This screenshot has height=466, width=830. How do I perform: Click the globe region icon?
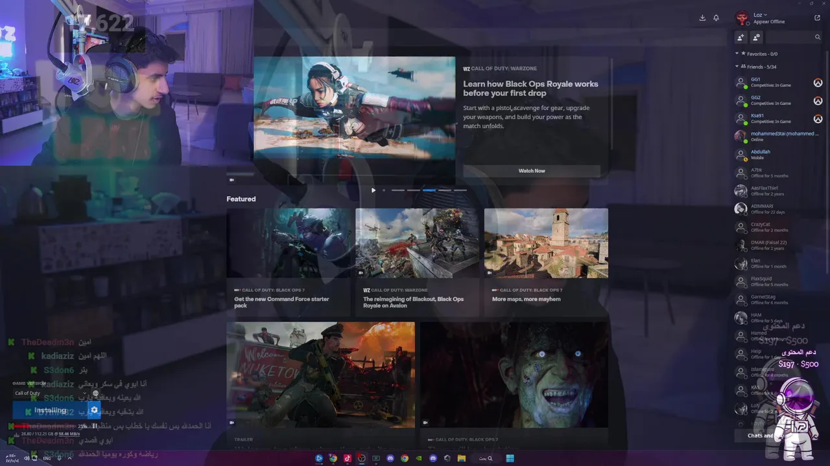[x=95, y=393]
